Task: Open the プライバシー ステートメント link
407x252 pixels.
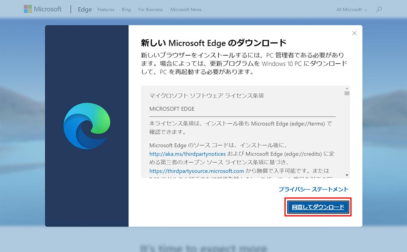Action: tap(313, 190)
